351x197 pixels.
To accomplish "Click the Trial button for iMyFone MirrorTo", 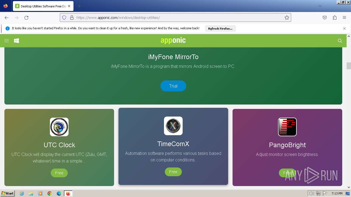I will (173, 86).
